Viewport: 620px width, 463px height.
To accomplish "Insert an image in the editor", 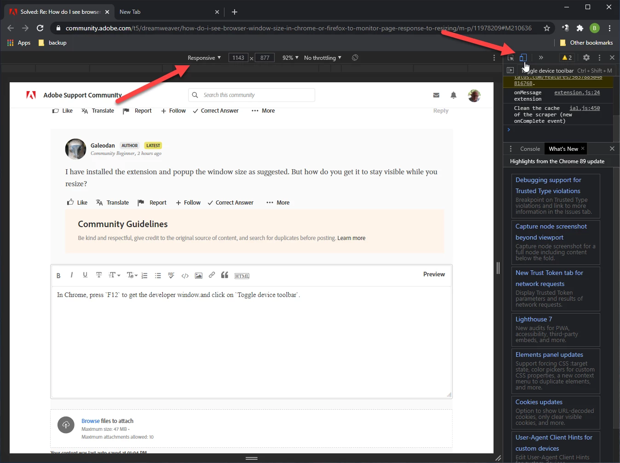I will click(x=198, y=275).
